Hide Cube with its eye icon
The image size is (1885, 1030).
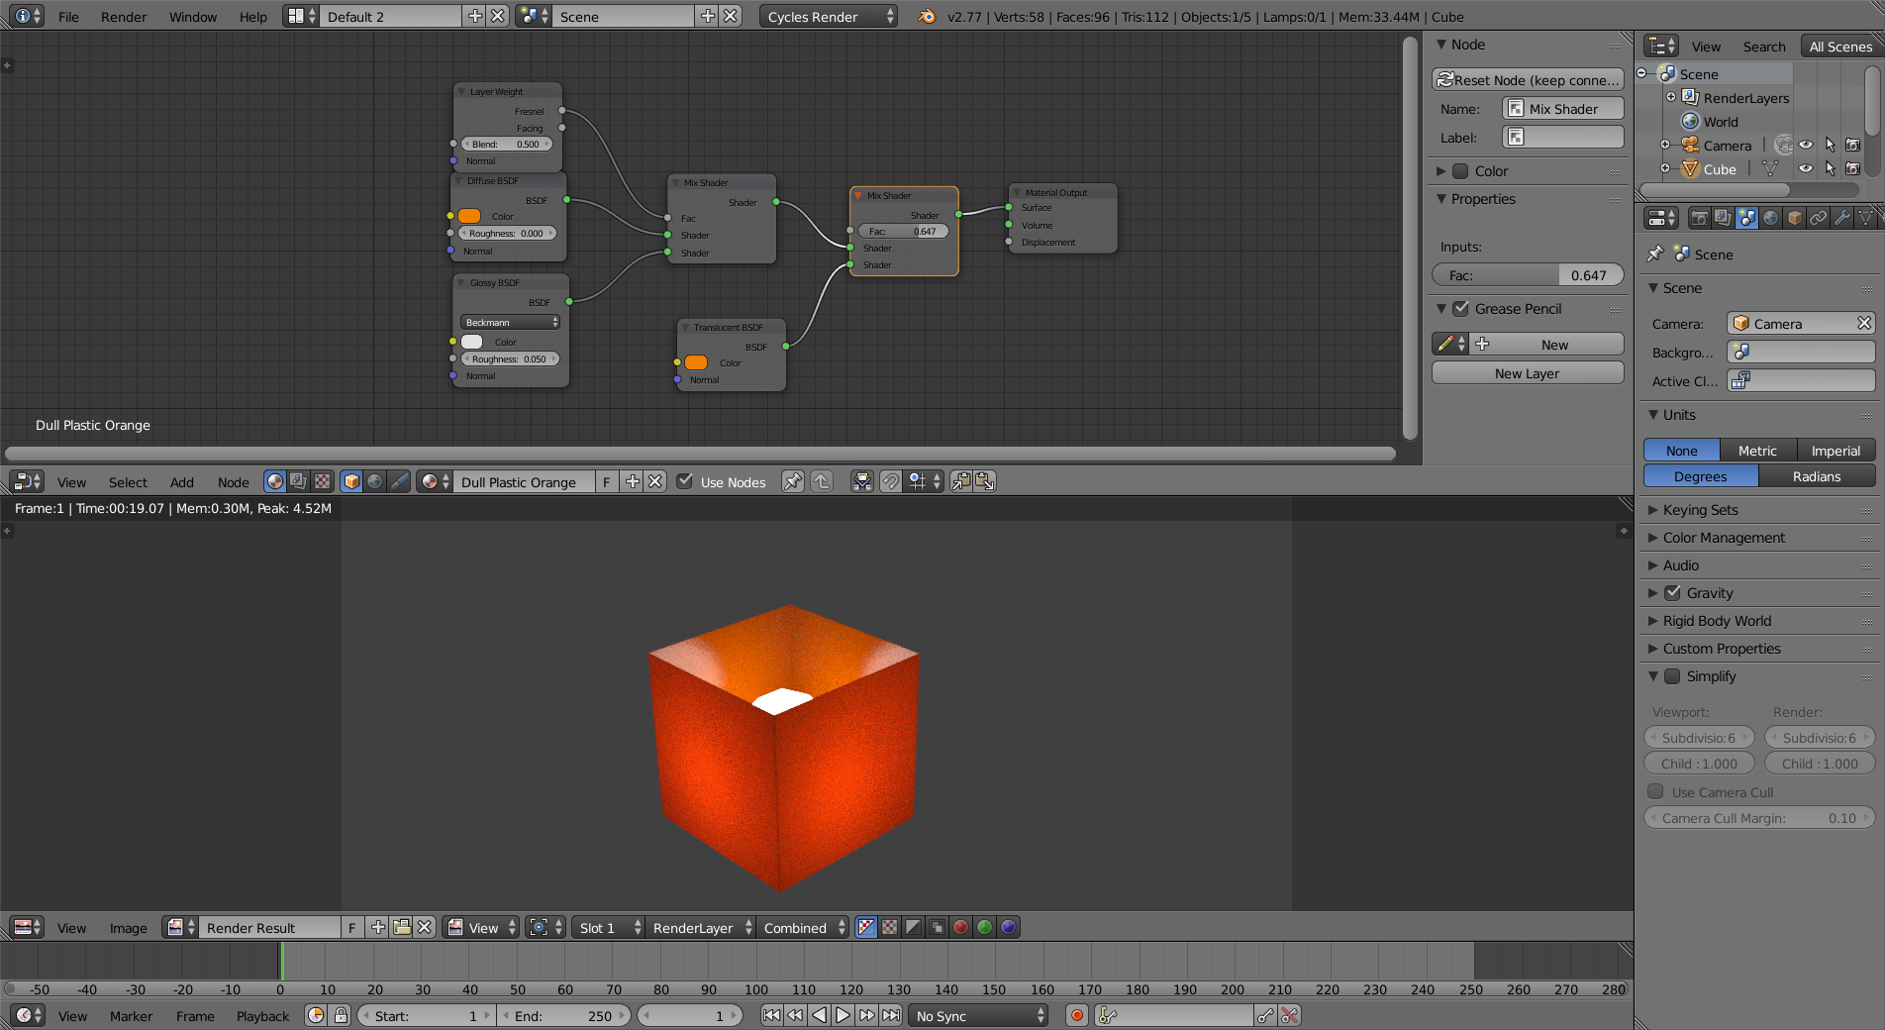tap(1806, 169)
